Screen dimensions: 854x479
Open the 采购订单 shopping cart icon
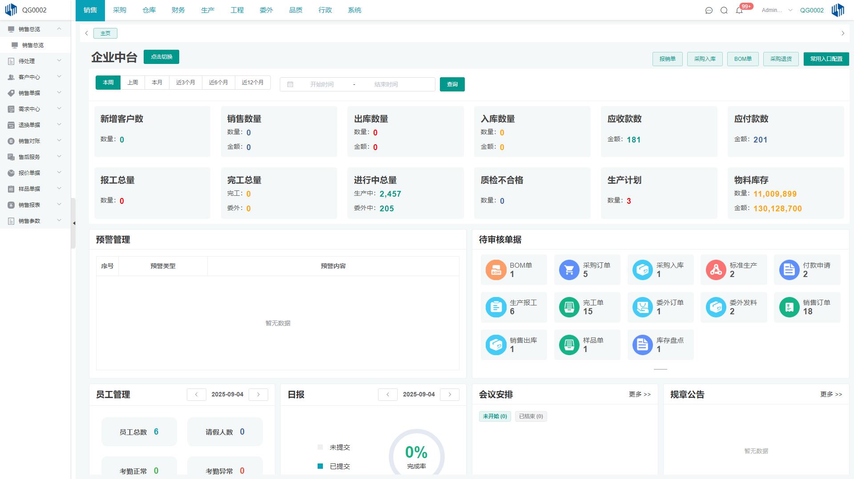(569, 270)
